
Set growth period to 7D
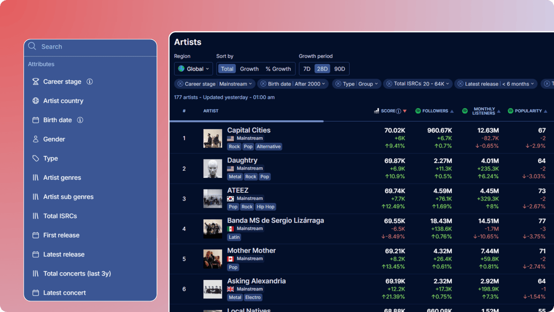307,69
